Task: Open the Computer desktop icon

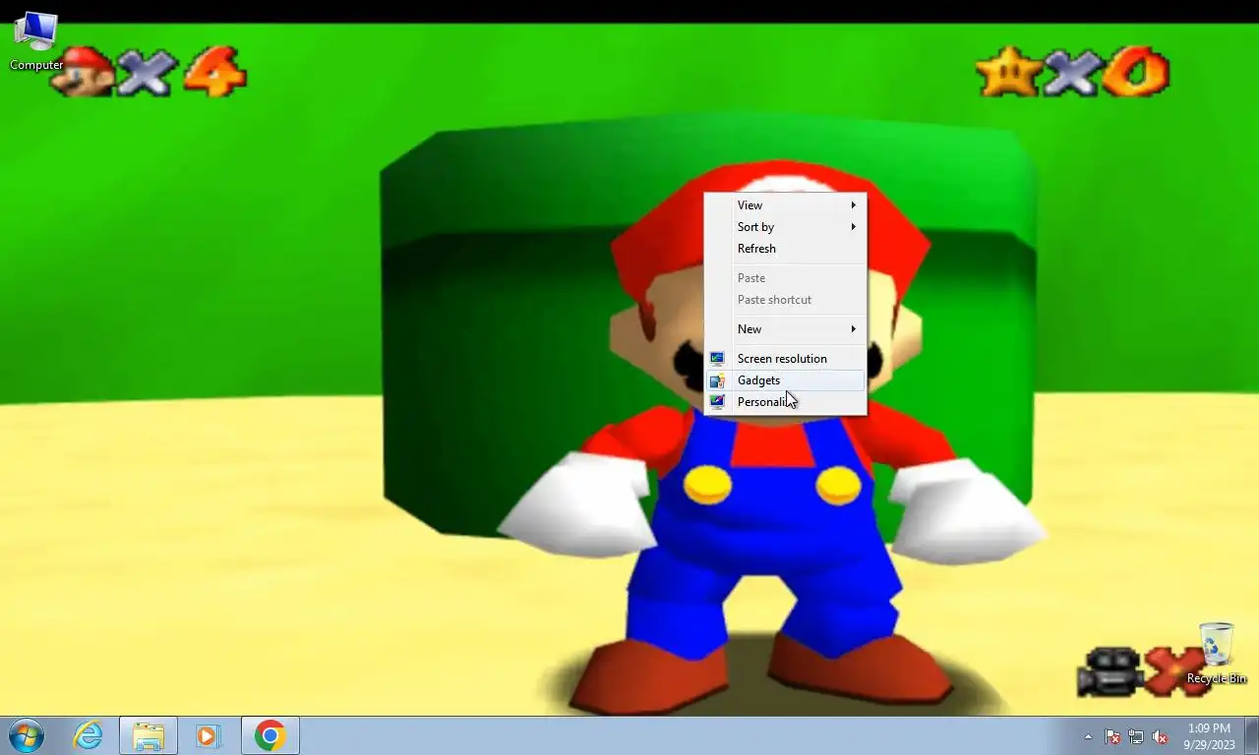Action: [36, 40]
